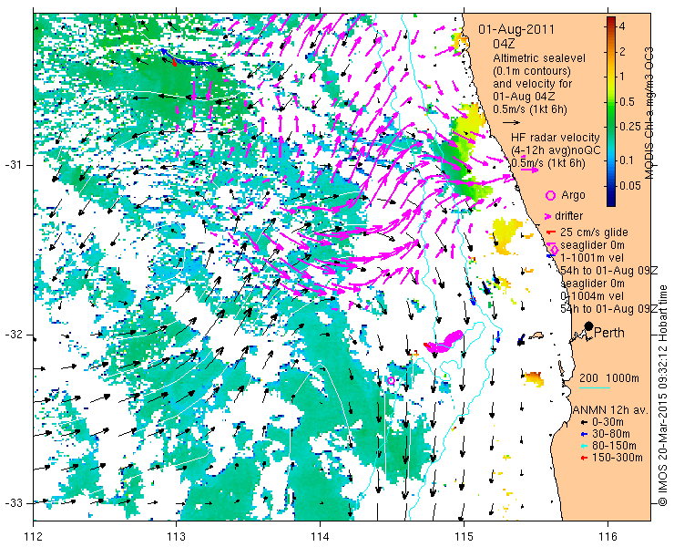This screenshot has width=674, height=547.
Task: Click longitude axis label 113
Action: click(177, 536)
